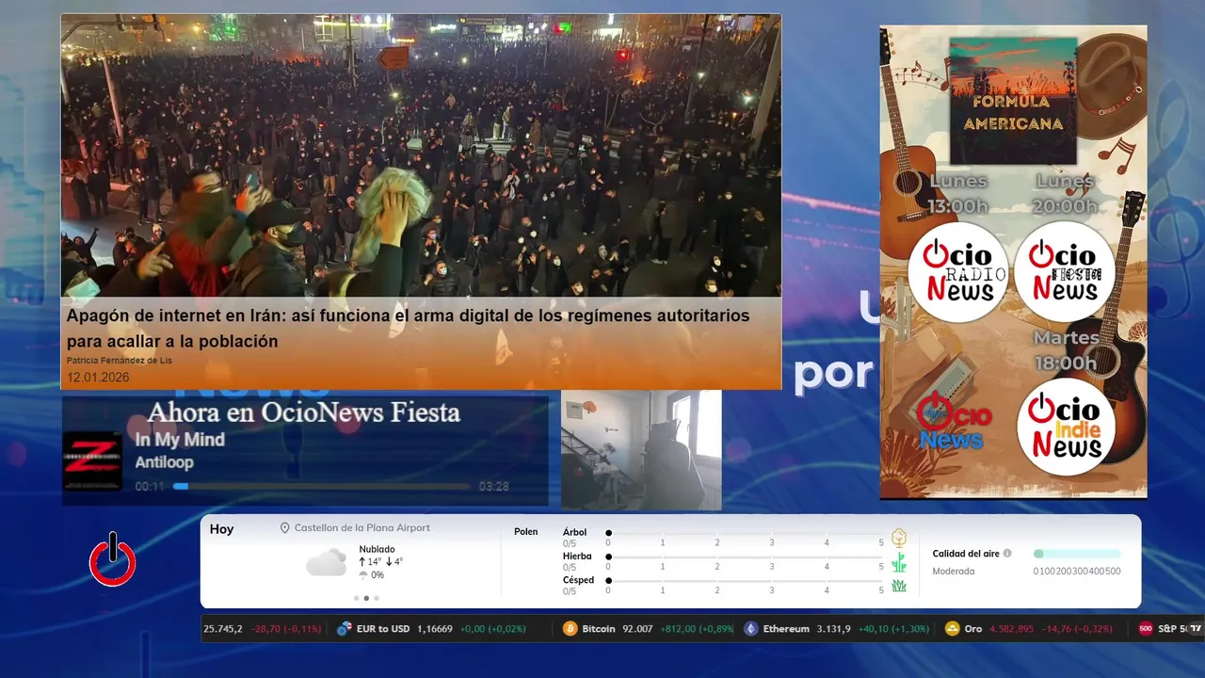
Task: Click the Lunes 13:00h schedule text
Action: tap(958, 193)
